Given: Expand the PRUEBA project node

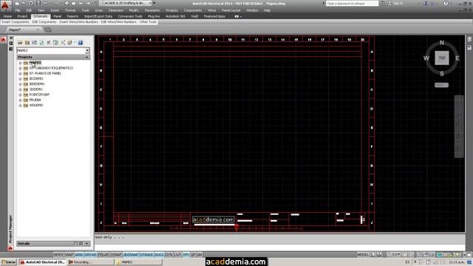Looking at the screenshot, I should (x=20, y=100).
